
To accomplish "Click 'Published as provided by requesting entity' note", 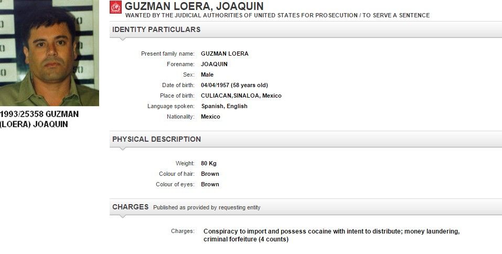I will (207, 207).
